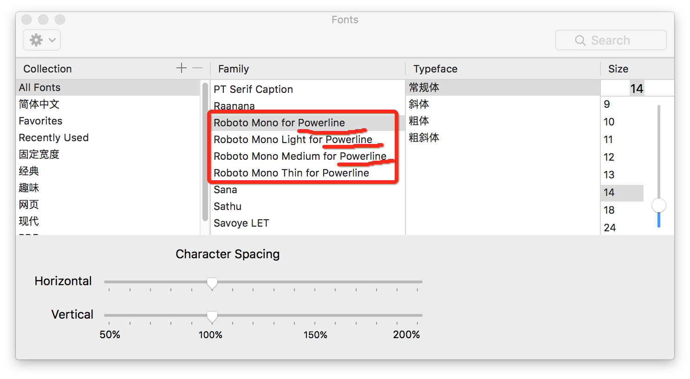Select Roboto Mono for Powerline family
The width and height of the screenshot is (690, 379).
(307, 123)
